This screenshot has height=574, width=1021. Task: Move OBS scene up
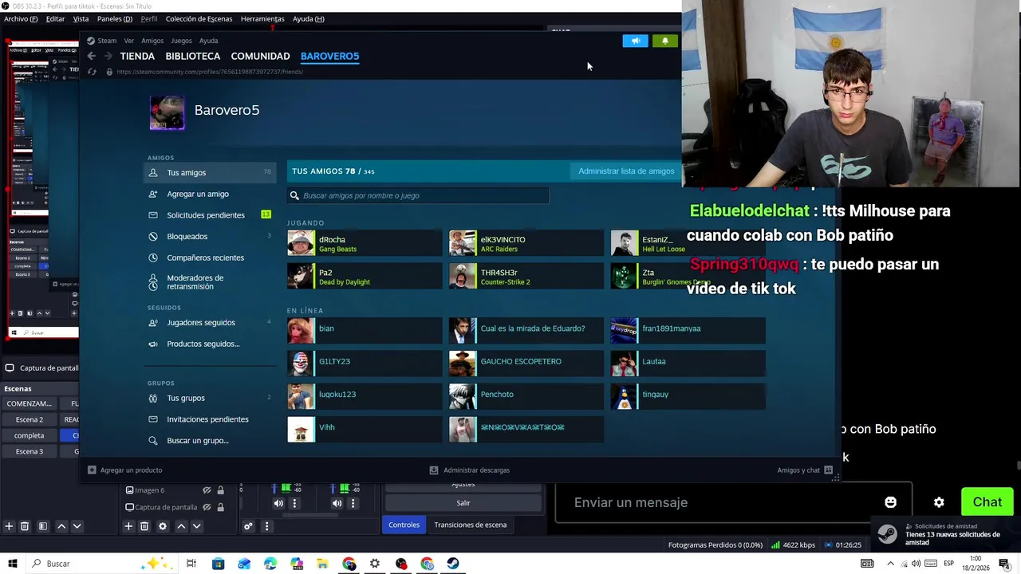61,526
